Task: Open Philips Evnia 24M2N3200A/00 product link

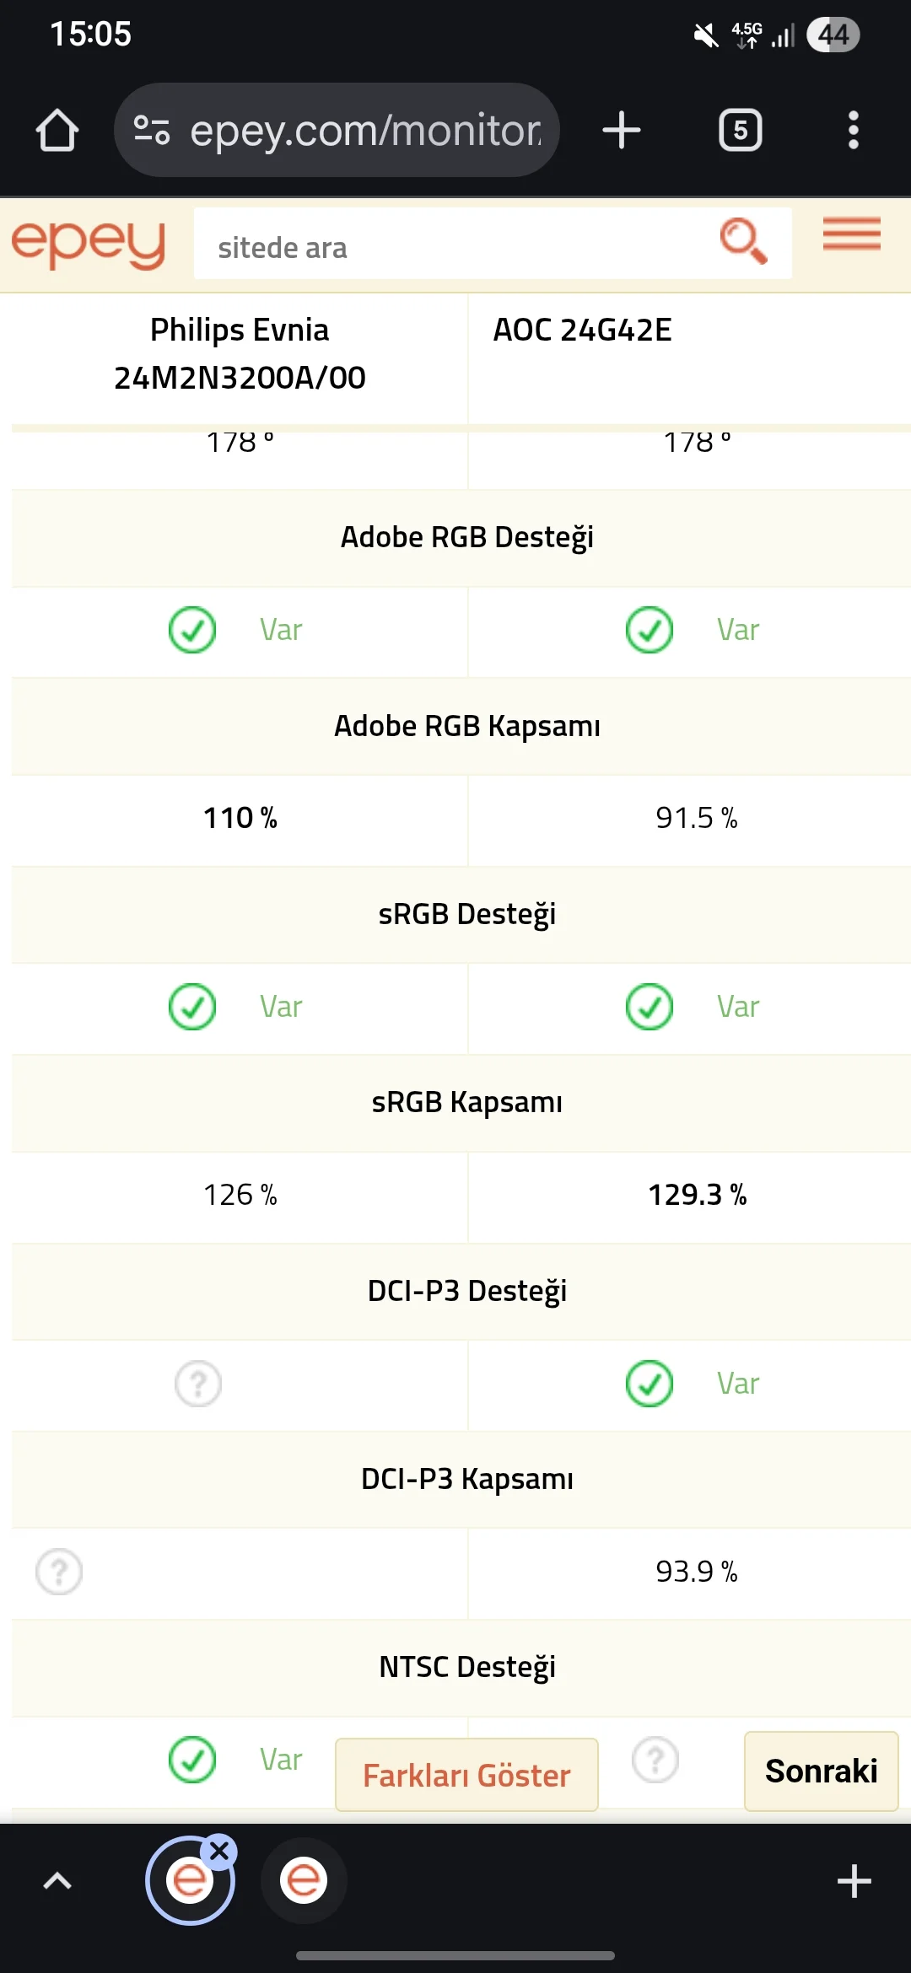Action: coord(240,353)
